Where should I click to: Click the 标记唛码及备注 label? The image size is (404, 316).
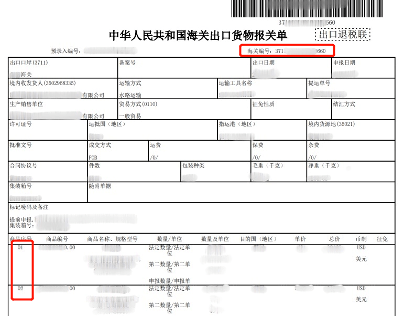(x=29, y=207)
